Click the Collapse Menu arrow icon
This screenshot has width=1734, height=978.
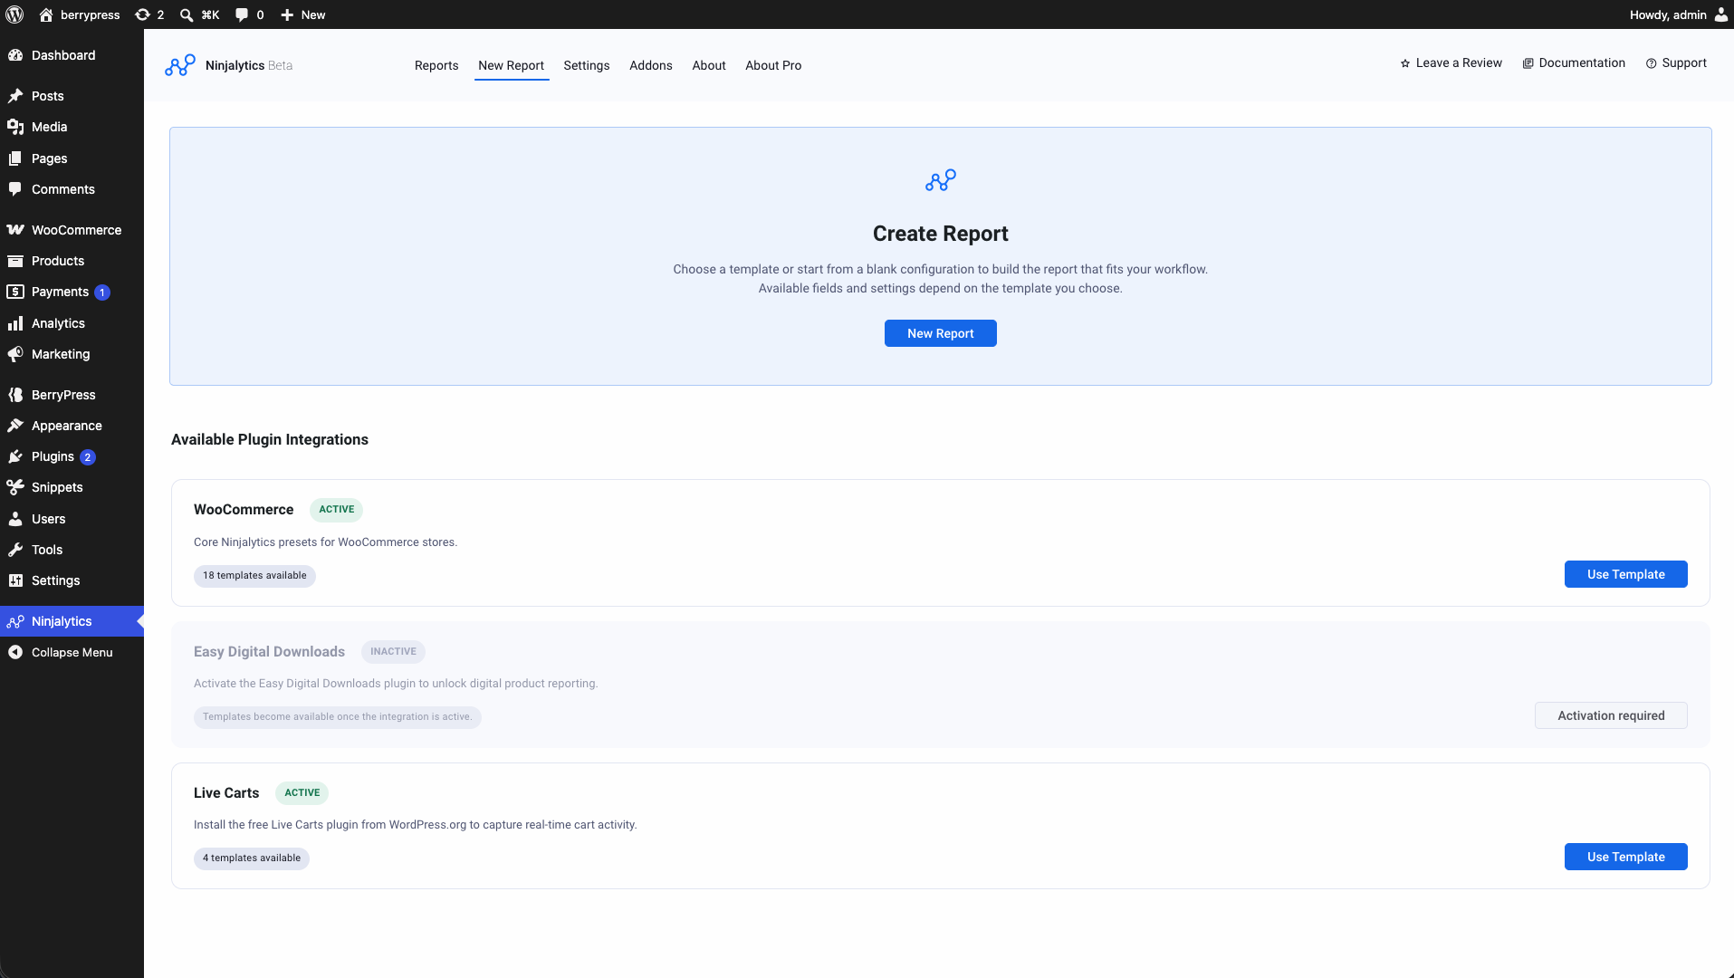tap(15, 652)
